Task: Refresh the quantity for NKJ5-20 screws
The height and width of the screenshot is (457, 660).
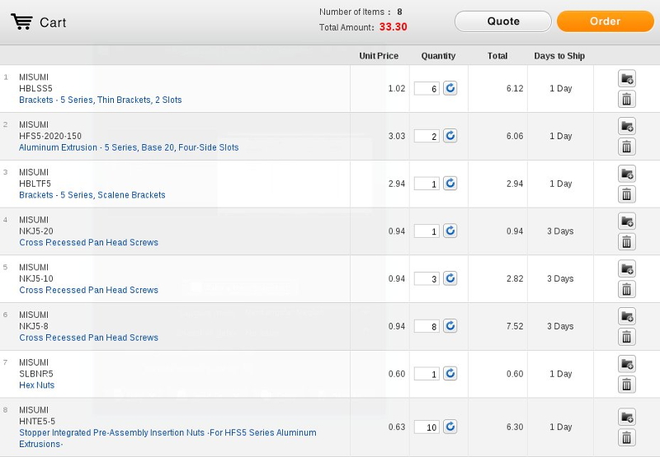Action: pos(450,231)
